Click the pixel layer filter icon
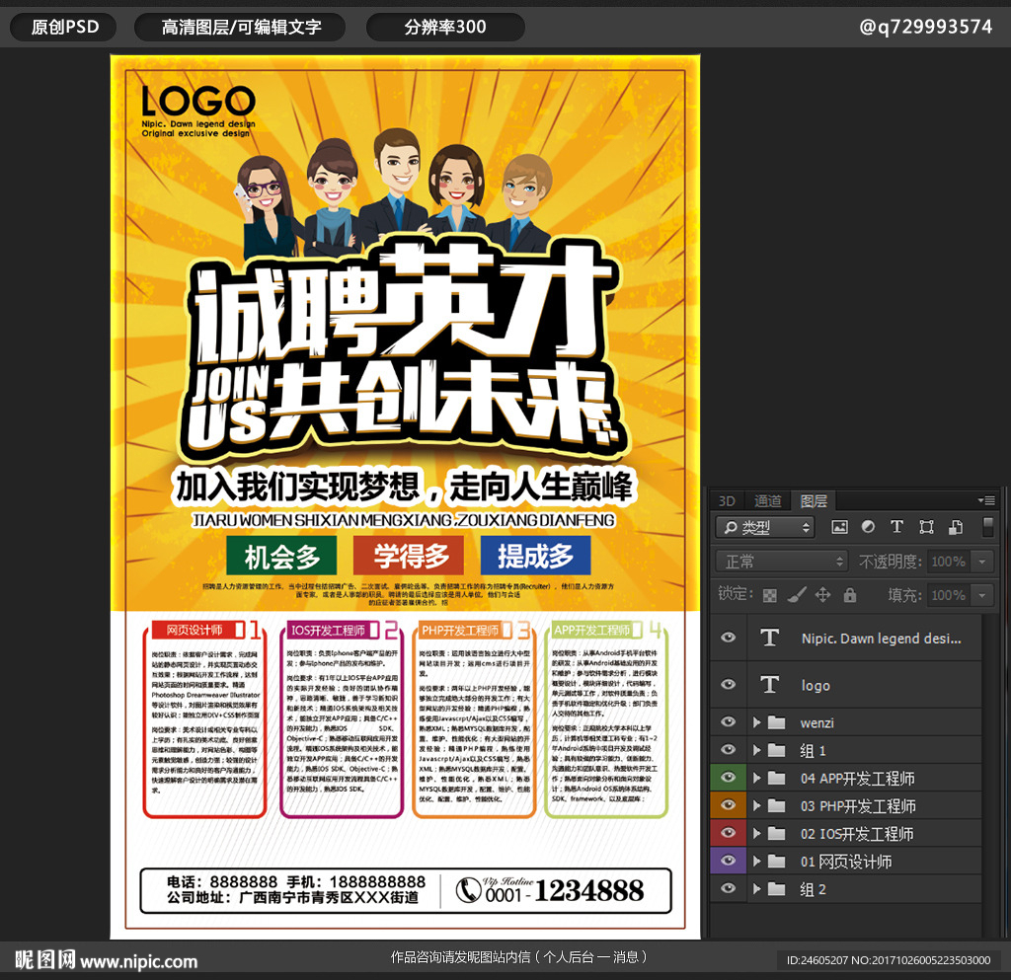 pos(840,527)
